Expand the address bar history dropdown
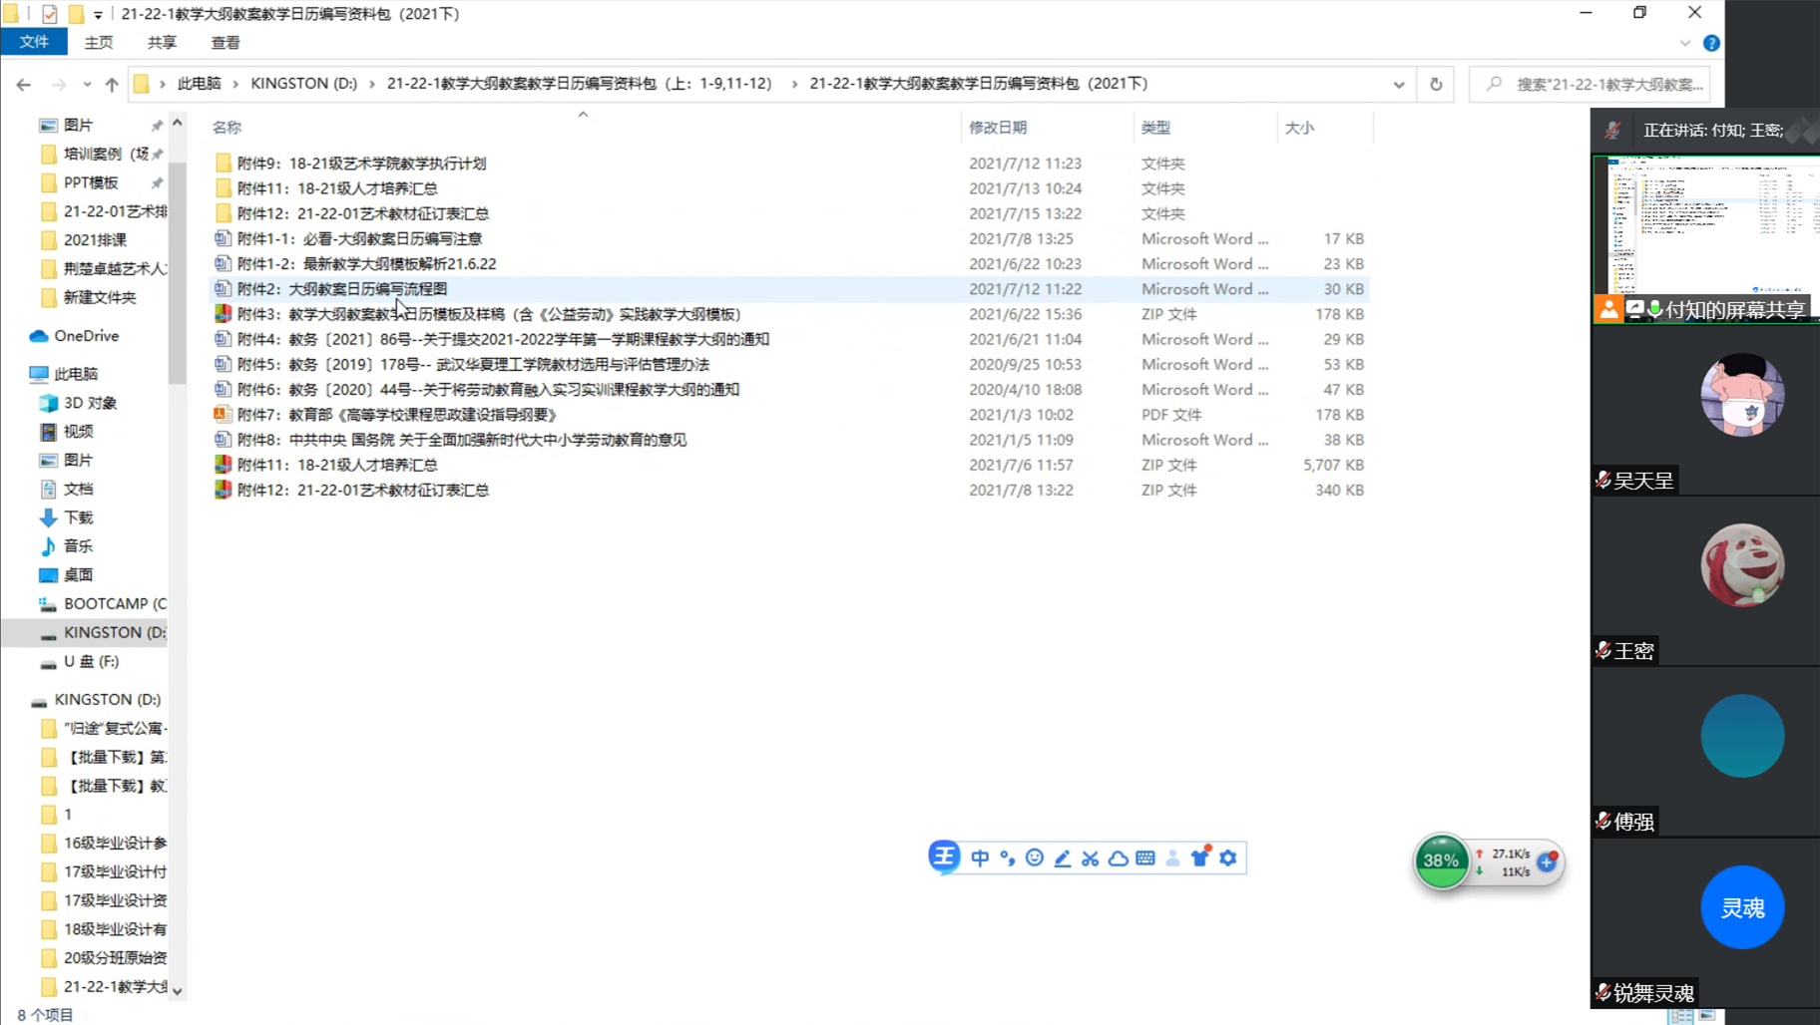Screen dimensions: 1820x1025 (x=1399, y=84)
